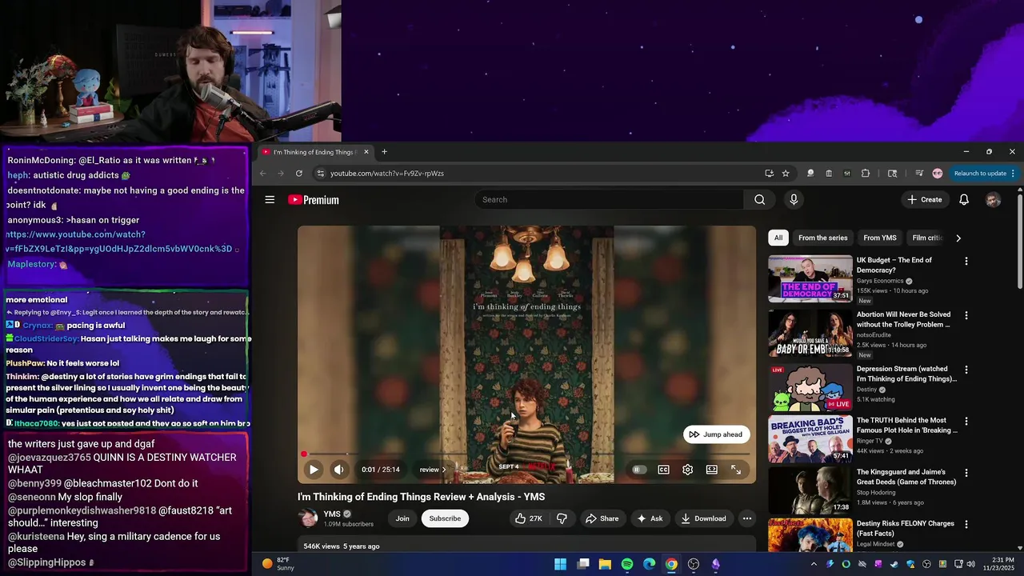Go back in Chrome
Image resolution: width=1024 pixels, height=576 pixels.
coord(262,173)
